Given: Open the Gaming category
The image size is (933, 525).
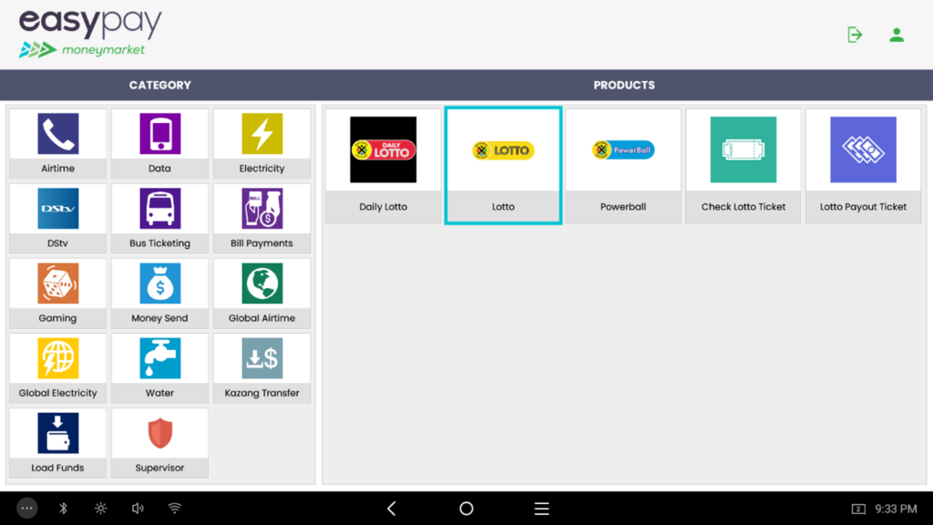Looking at the screenshot, I should click(x=57, y=293).
